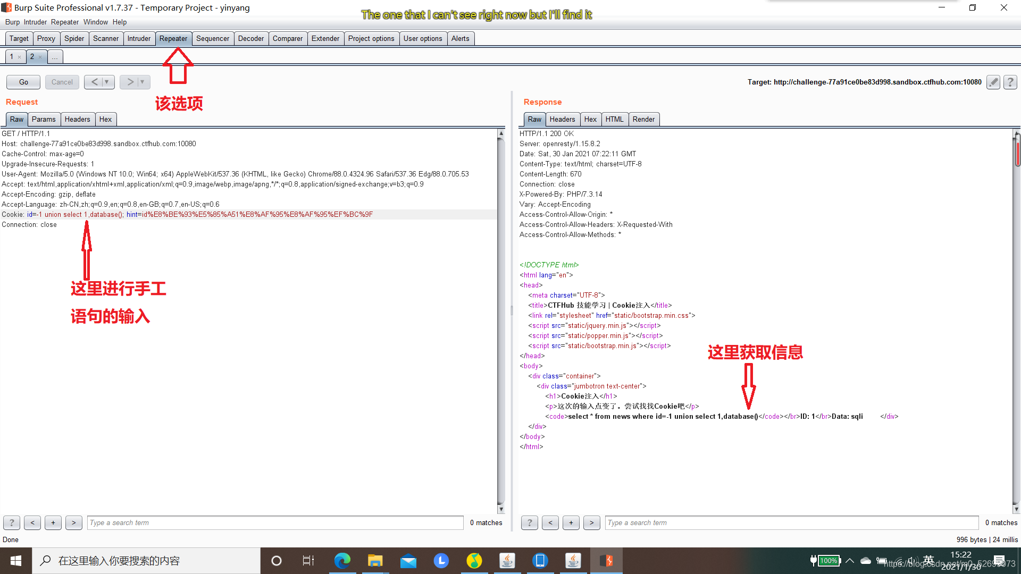Open the forward history dropdown arrow

143,82
